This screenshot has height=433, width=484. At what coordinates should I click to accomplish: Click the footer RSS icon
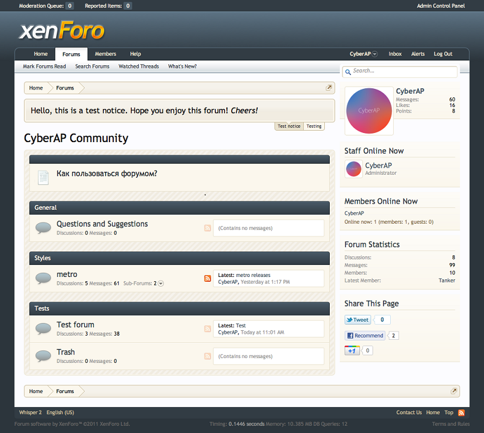(x=461, y=412)
